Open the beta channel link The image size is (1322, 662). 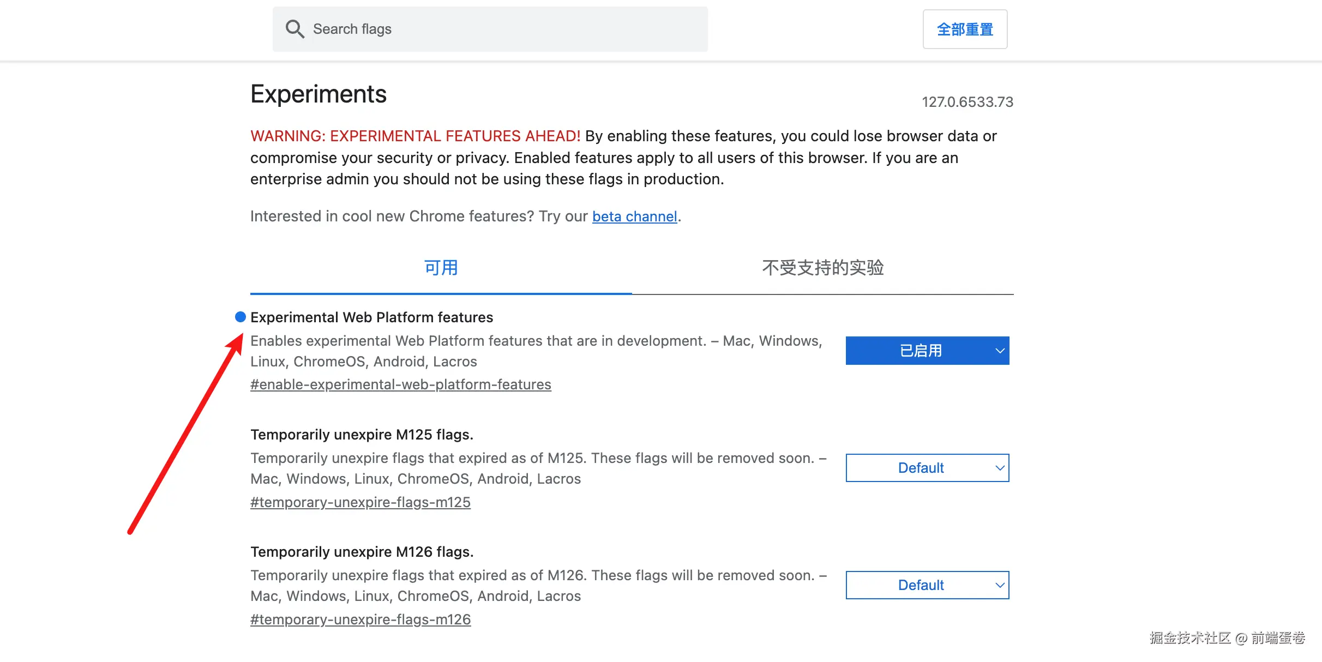tap(634, 216)
